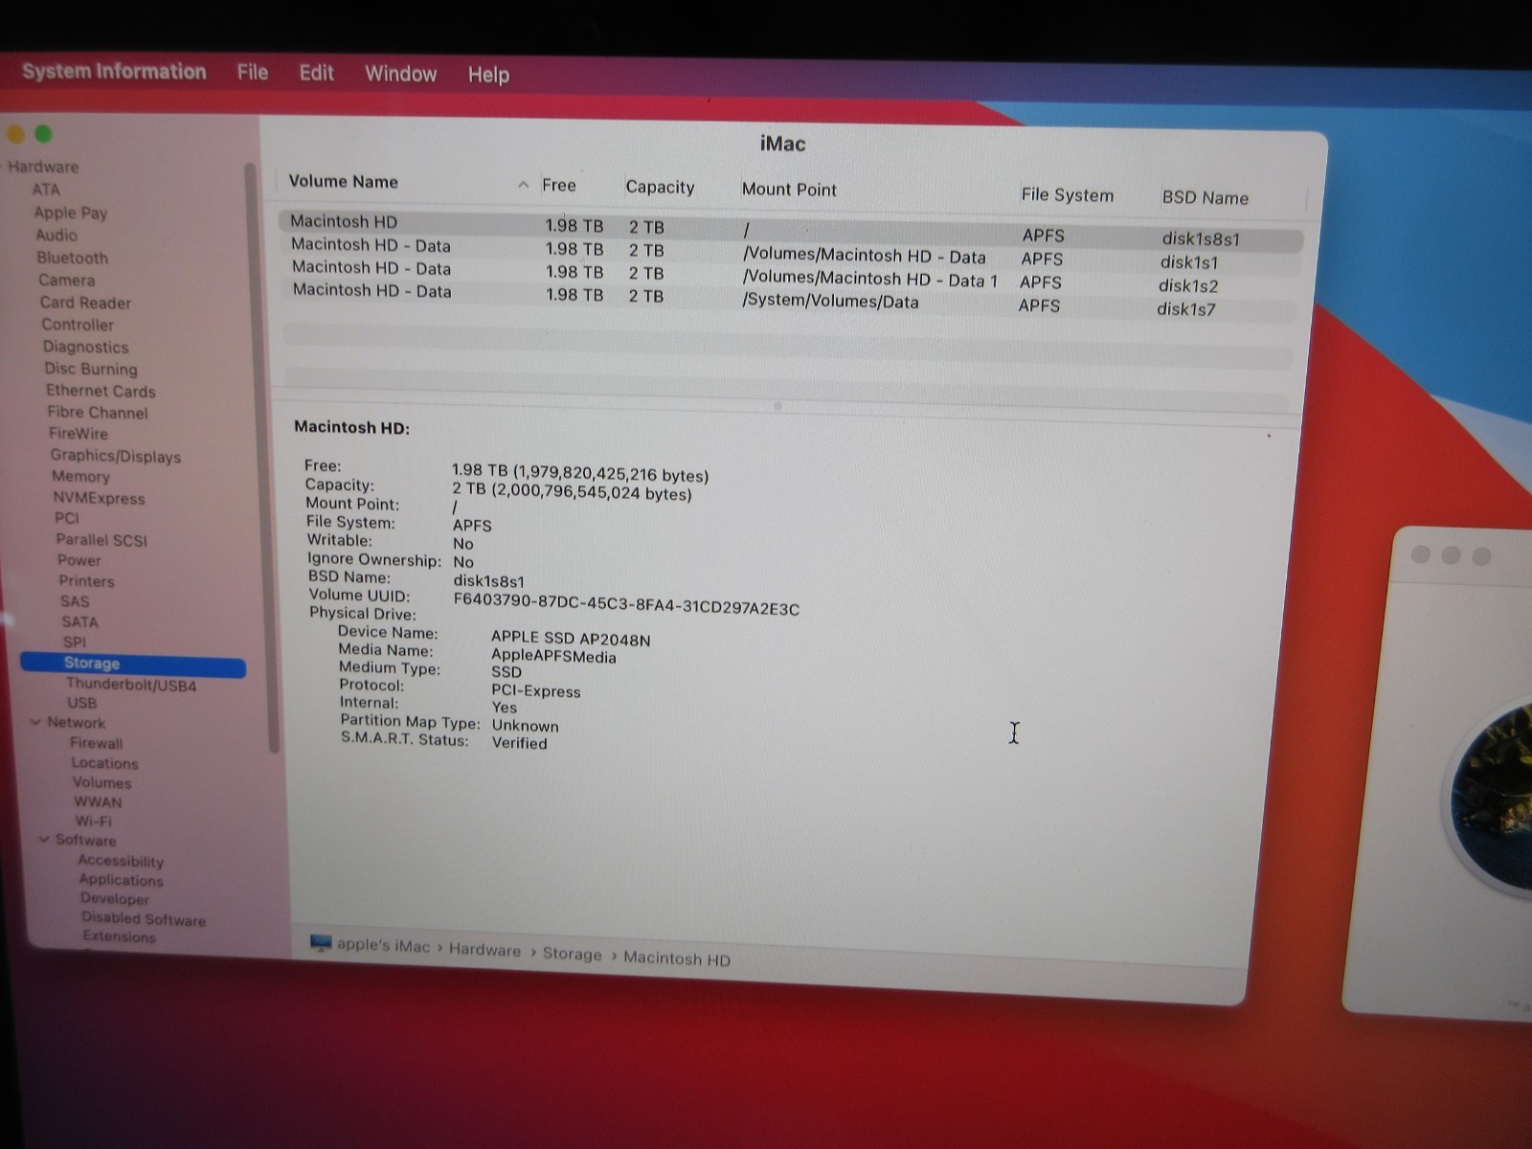Sort by the File System column header
The image size is (1532, 1149).
pyautogui.click(x=1067, y=195)
